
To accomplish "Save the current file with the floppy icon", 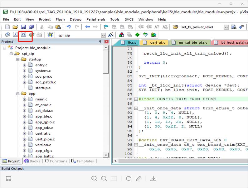I will 23,27.
